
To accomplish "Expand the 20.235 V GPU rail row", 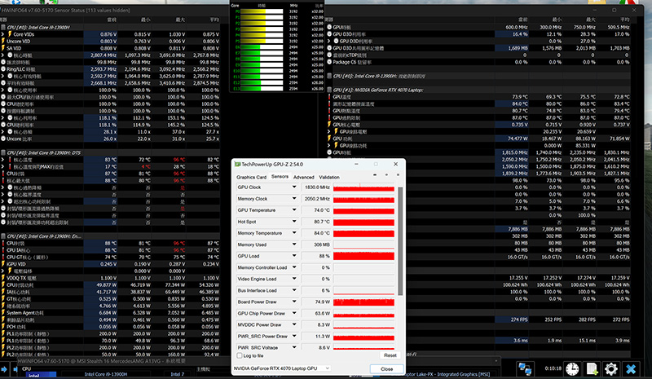I will 329,132.
